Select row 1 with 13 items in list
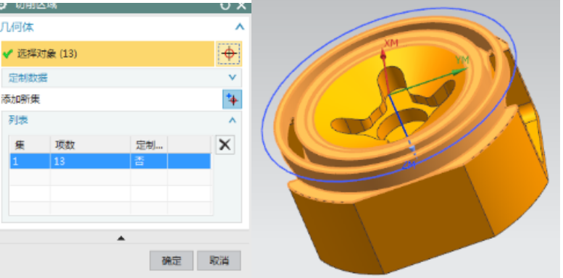This screenshot has width=563, height=278. pyautogui.click(x=110, y=161)
